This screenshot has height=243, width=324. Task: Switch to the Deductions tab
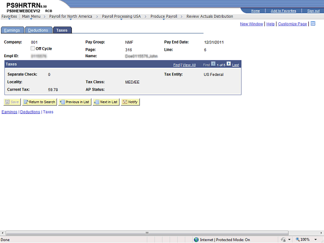coord(38,30)
